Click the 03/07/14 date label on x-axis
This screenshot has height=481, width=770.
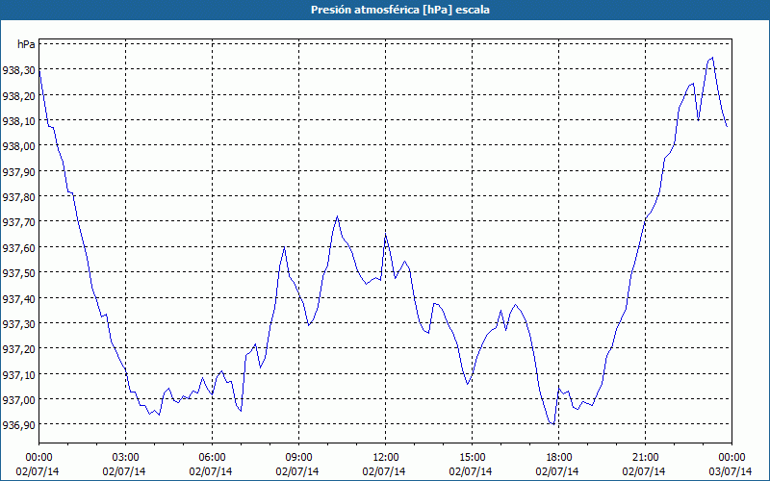[731, 471]
